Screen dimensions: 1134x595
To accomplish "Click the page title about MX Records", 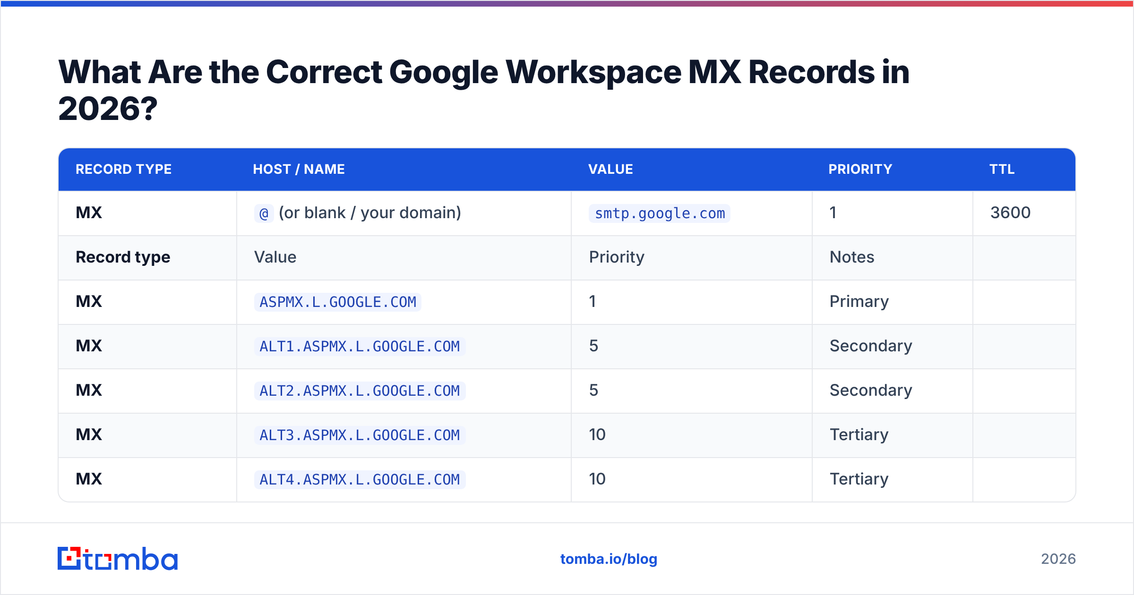I will [x=484, y=90].
